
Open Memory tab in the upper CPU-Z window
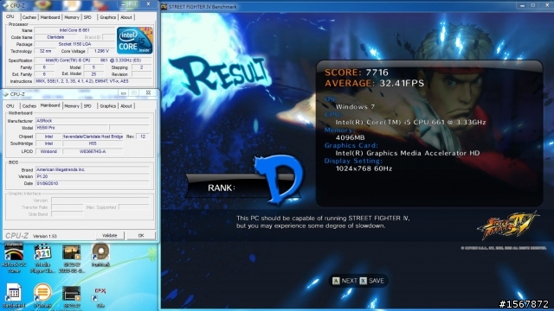point(72,17)
